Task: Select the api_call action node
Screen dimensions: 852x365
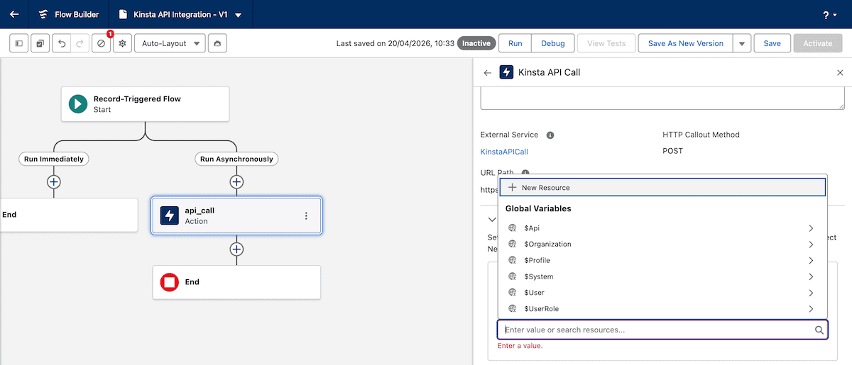Action: click(x=236, y=215)
